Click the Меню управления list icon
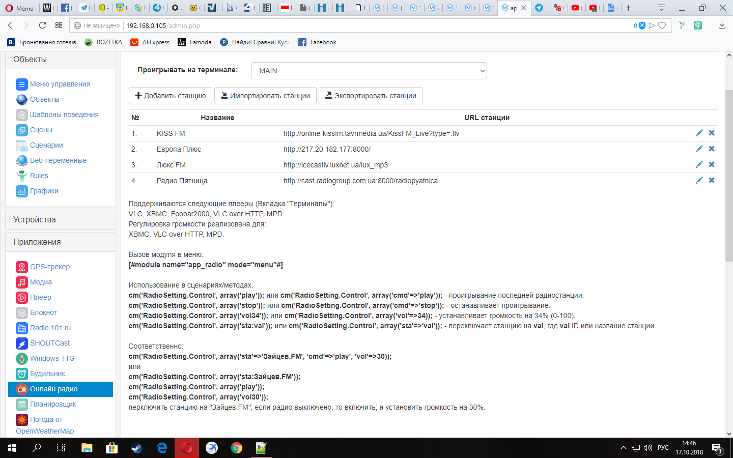 [22, 84]
